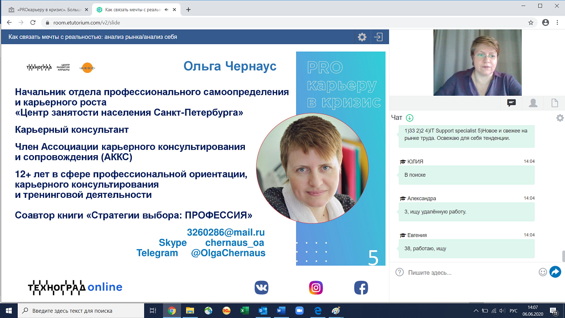Reload the current page
This screenshot has width=565, height=318.
(33, 23)
